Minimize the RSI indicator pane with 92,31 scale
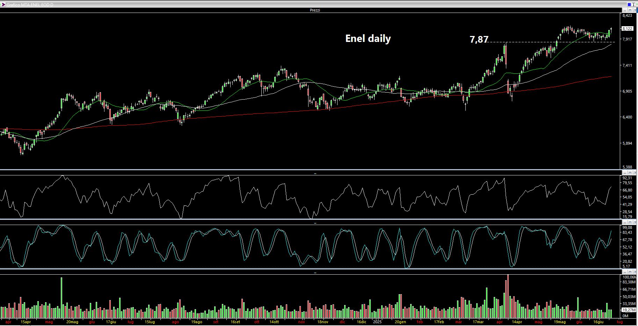The width and height of the screenshot is (638, 326). (625, 173)
